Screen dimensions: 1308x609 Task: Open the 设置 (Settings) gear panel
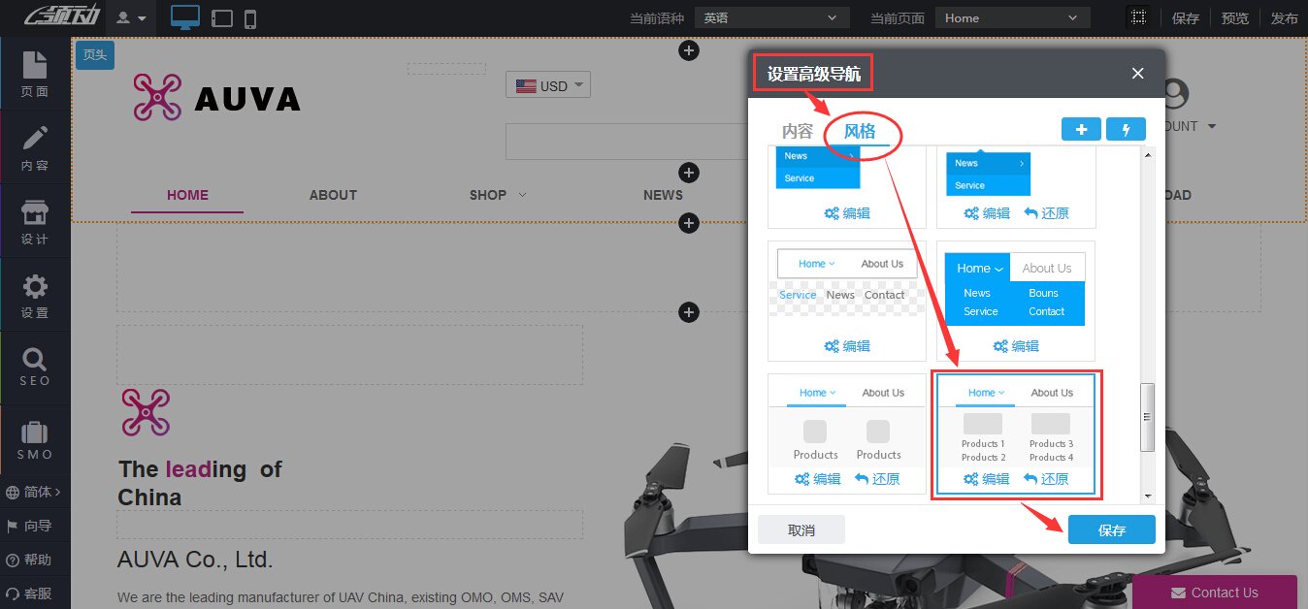pyautogui.click(x=35, y=296)
